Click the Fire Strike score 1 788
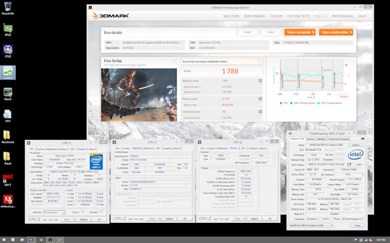Viewport: 390px width, 243px height. [230, 72]
